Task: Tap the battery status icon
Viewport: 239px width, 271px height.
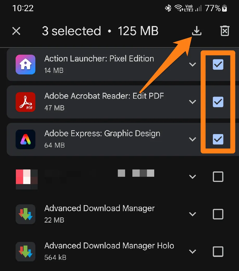Action: 224,8
